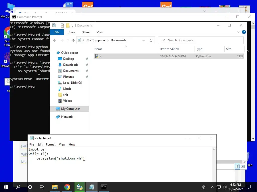
Task: Open Videos in the navigation pane
Action: pos(68,101)
